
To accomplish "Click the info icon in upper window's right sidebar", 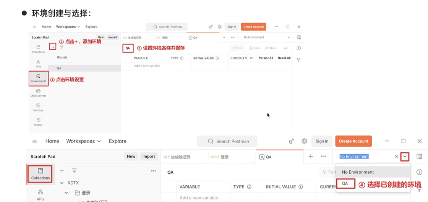I will 298,48.
